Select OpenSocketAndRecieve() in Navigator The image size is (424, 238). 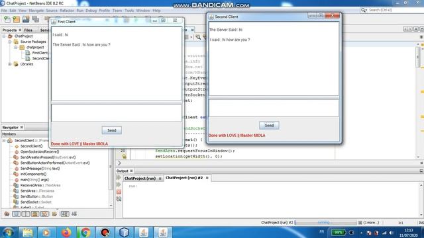click(40, 151)
